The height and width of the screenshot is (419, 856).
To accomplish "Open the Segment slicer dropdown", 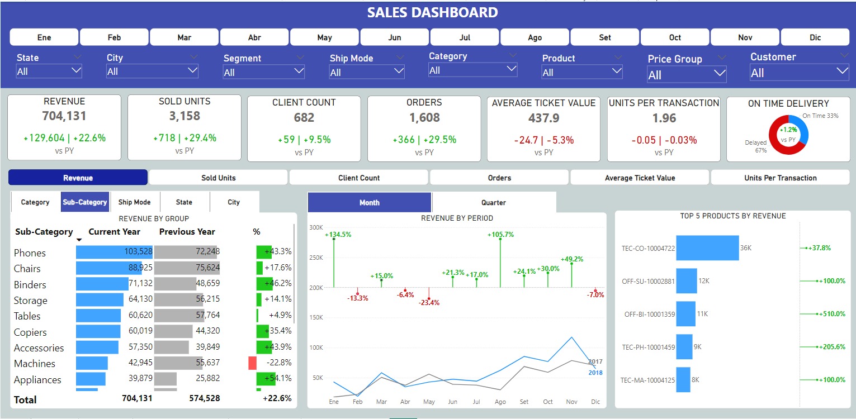I will click(263, 72).
